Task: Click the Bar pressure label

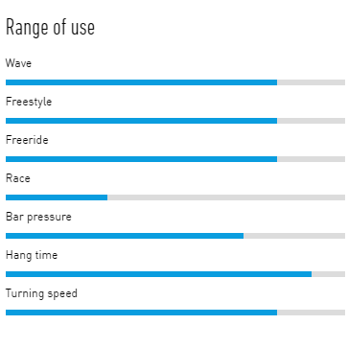Action: [x=38, y=217]
